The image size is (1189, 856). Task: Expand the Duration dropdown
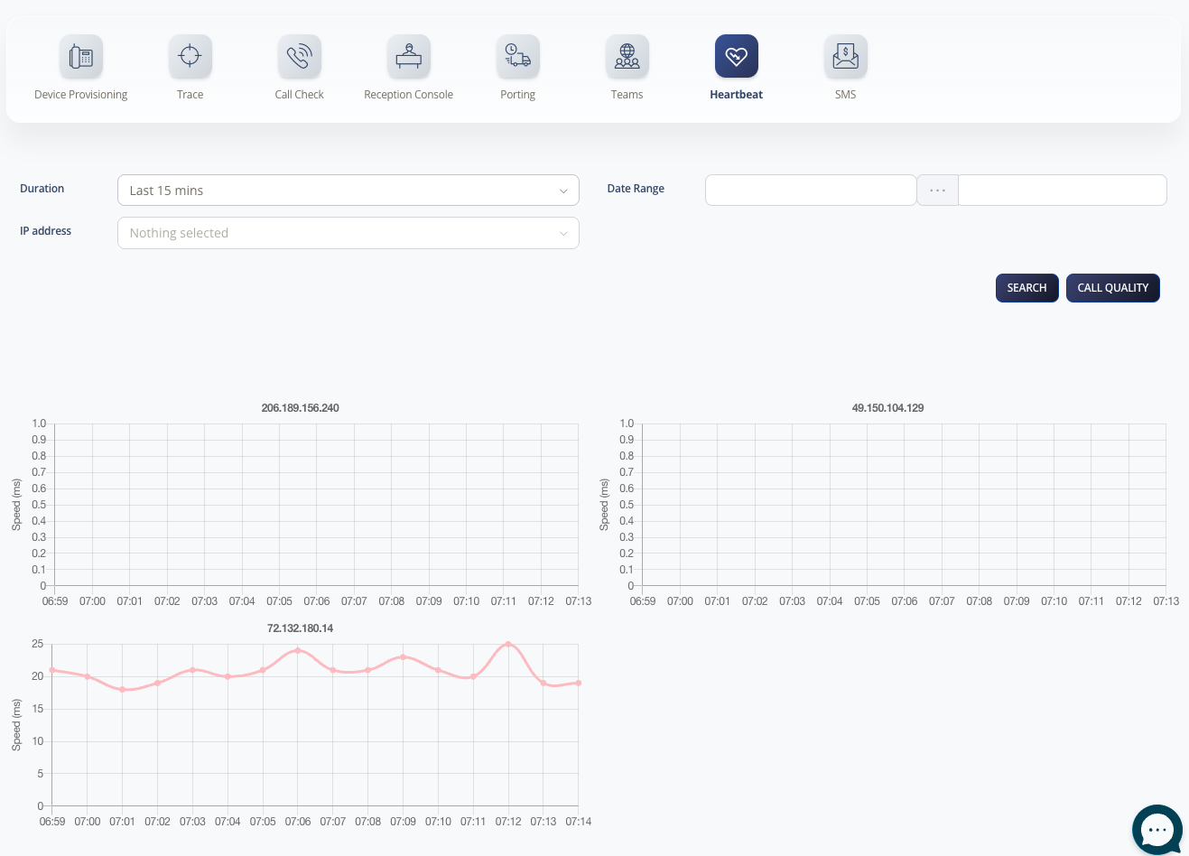tap(348, 191)
